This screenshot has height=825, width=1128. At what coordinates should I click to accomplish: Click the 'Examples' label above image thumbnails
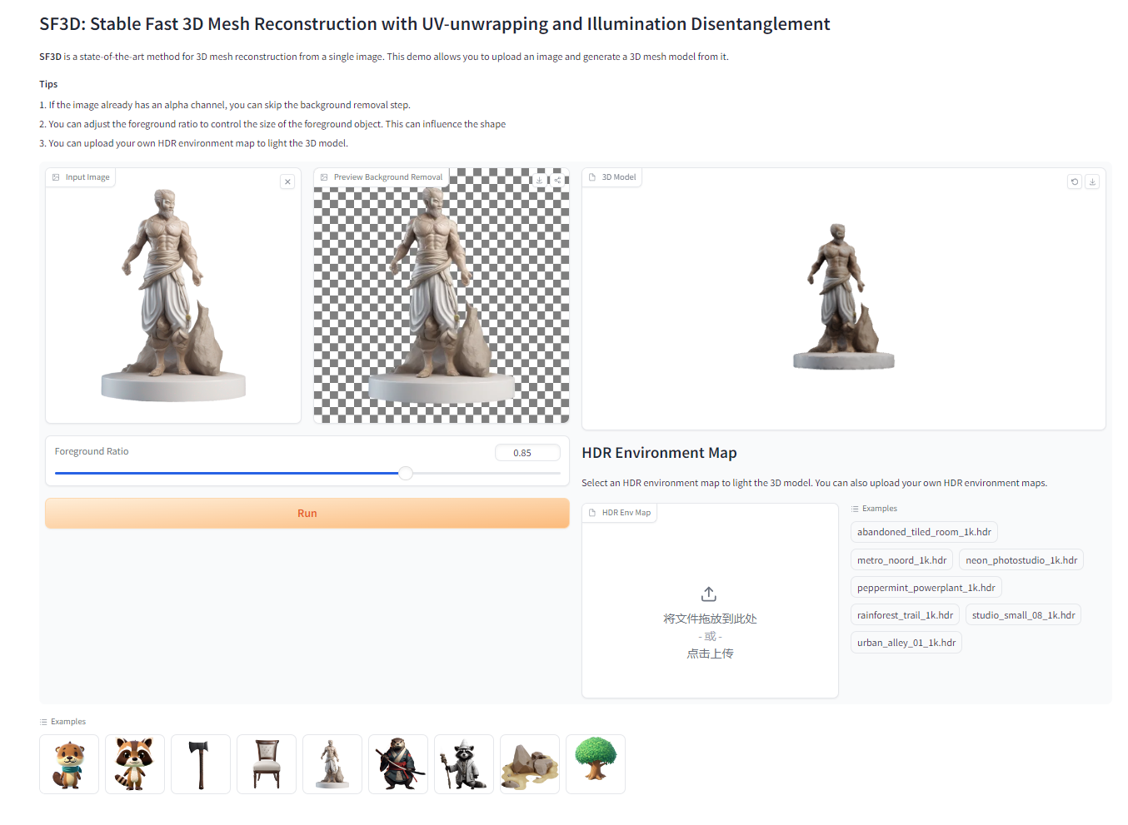[68, 722]
